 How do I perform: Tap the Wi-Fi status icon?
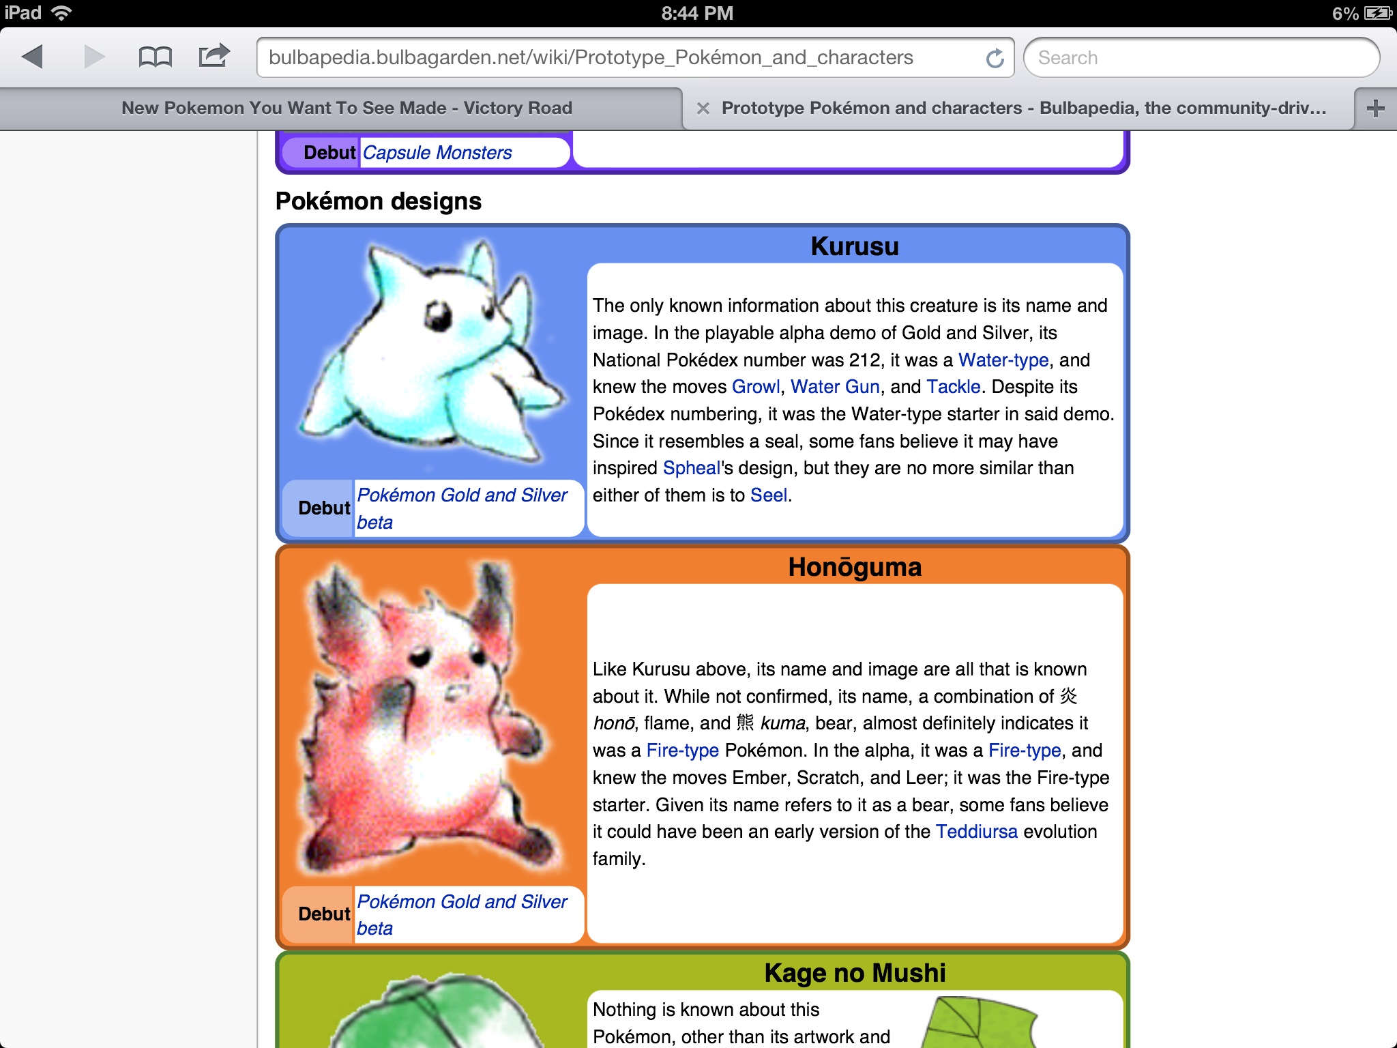click(61, 13)
